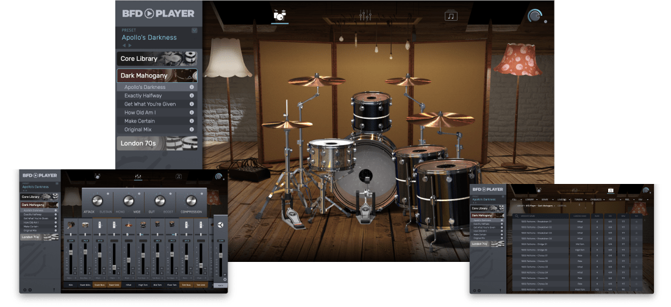The image size is (671, 307).
Task: Select Snare Mics channel icon in mixer window
Action: 85,225
